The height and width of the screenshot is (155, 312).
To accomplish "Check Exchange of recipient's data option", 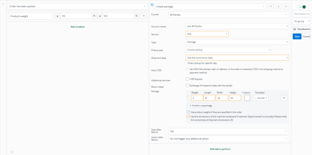I will point(187,86).
